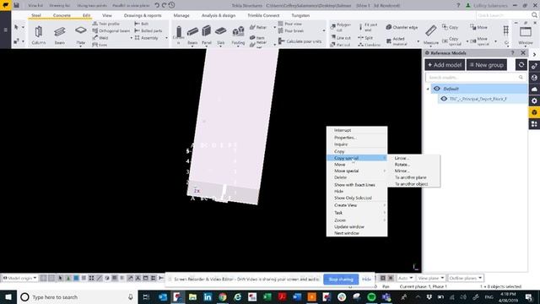Open the Outline planes dropdown
Screen dimensions: 540x304
[x=466, y=278]
